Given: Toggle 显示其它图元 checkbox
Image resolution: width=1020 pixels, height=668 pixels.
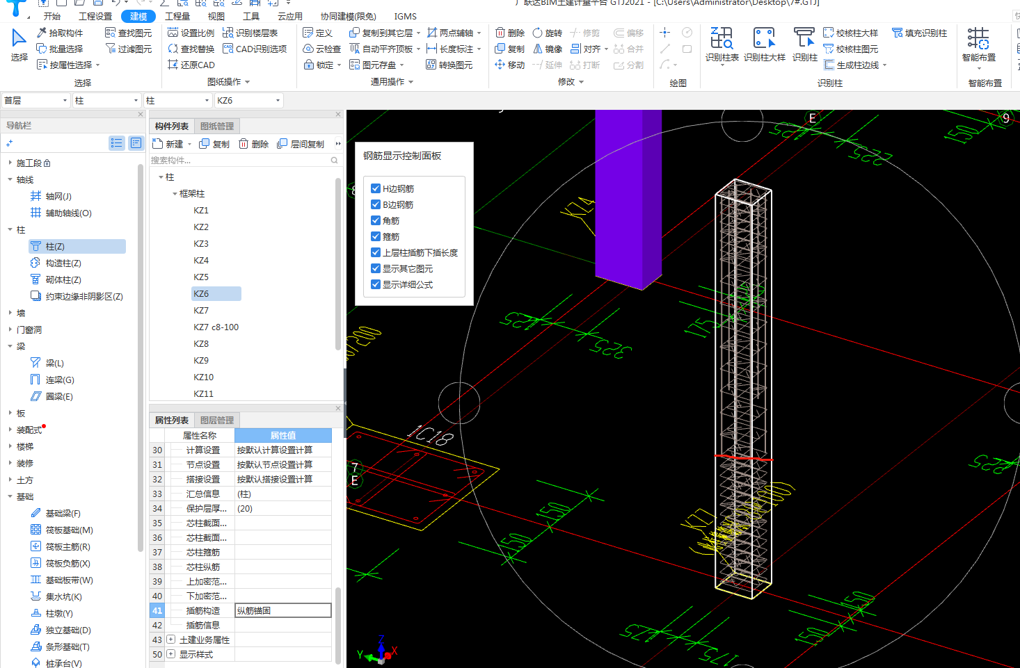Looking at the screenshot, I should tap(376, 268).
